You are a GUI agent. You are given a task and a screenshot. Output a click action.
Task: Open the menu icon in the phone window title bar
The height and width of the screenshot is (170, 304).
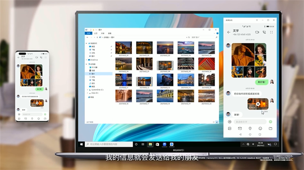[x=257, y=20]
